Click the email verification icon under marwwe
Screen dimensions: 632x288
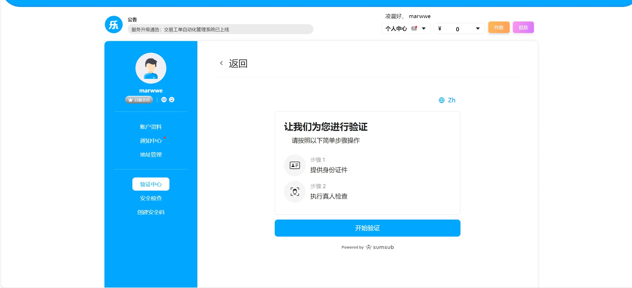pos(164,99)
